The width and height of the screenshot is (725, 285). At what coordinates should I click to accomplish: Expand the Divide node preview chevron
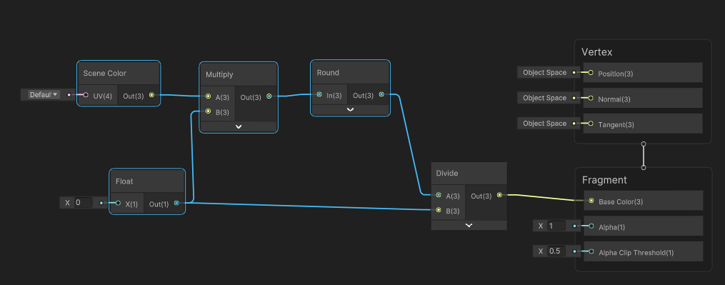469,225
